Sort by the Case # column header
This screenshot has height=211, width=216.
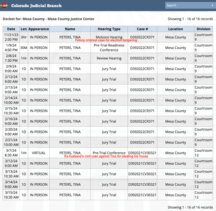tap(142, 29)
